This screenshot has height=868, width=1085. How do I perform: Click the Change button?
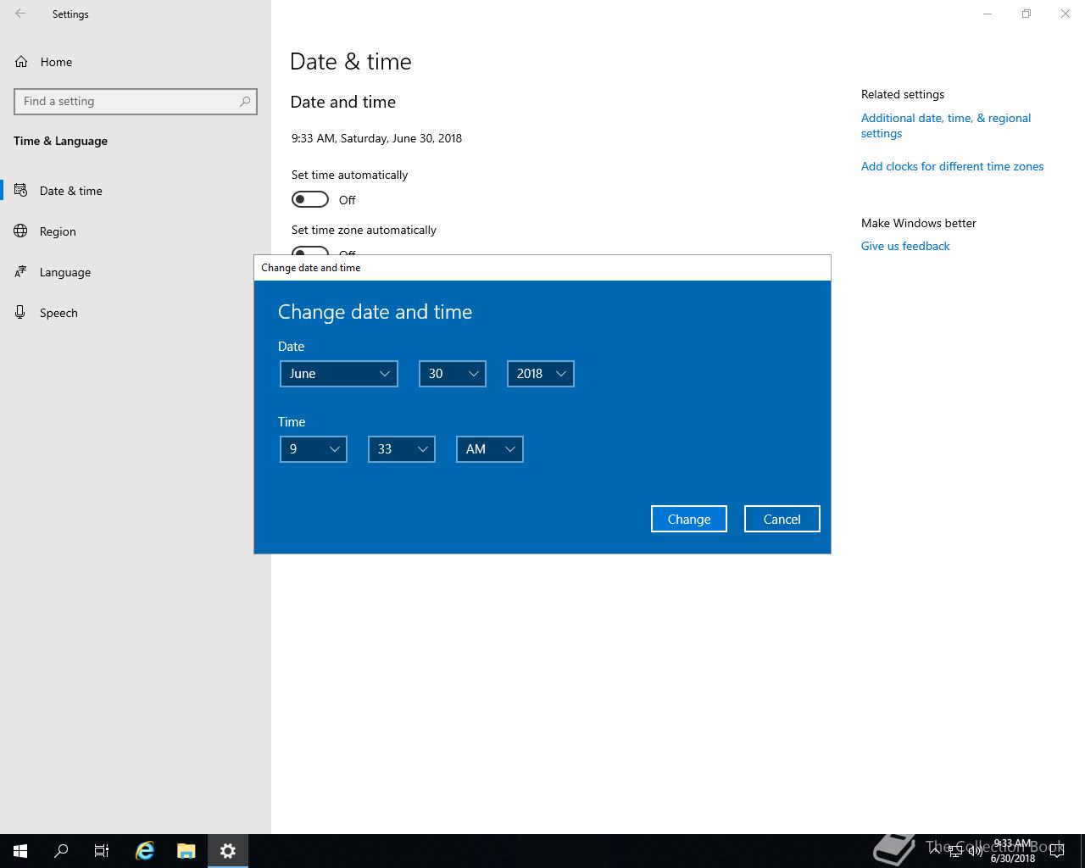pos(689,519)
